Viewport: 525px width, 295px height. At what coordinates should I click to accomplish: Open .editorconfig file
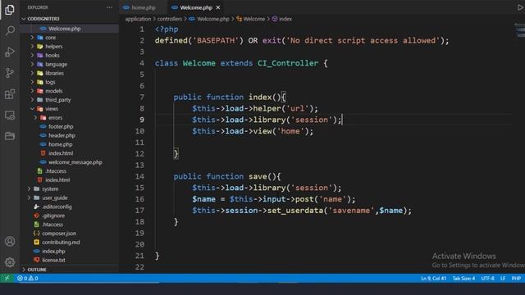(57, 206)
